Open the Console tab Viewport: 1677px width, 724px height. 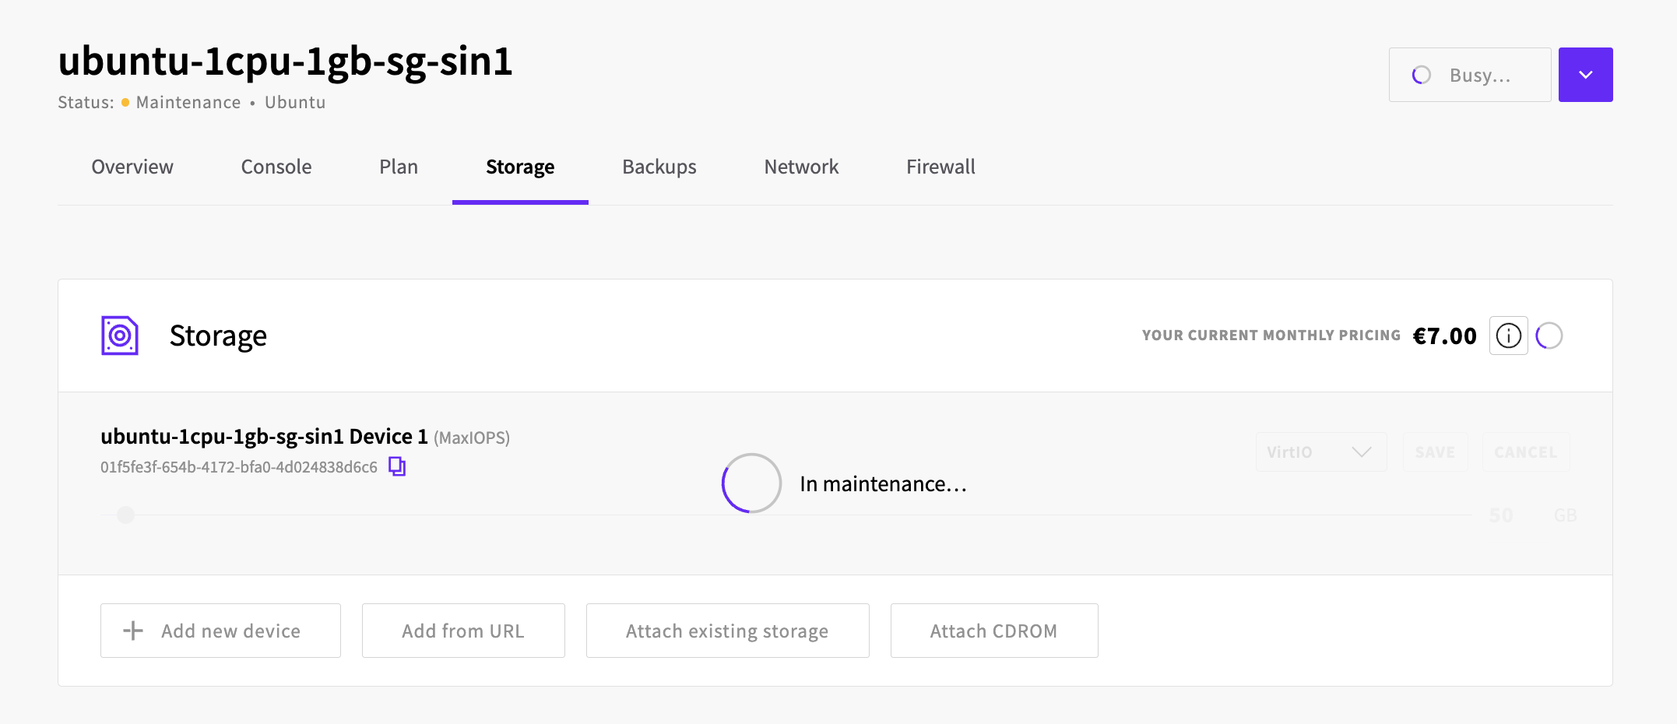[276, 167]
